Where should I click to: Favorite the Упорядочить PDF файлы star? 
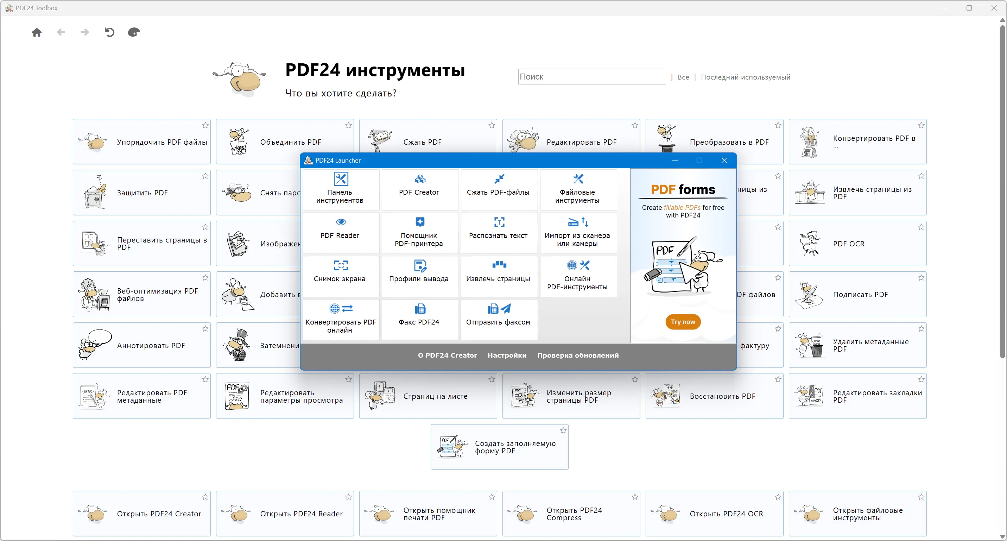[205, 125]
